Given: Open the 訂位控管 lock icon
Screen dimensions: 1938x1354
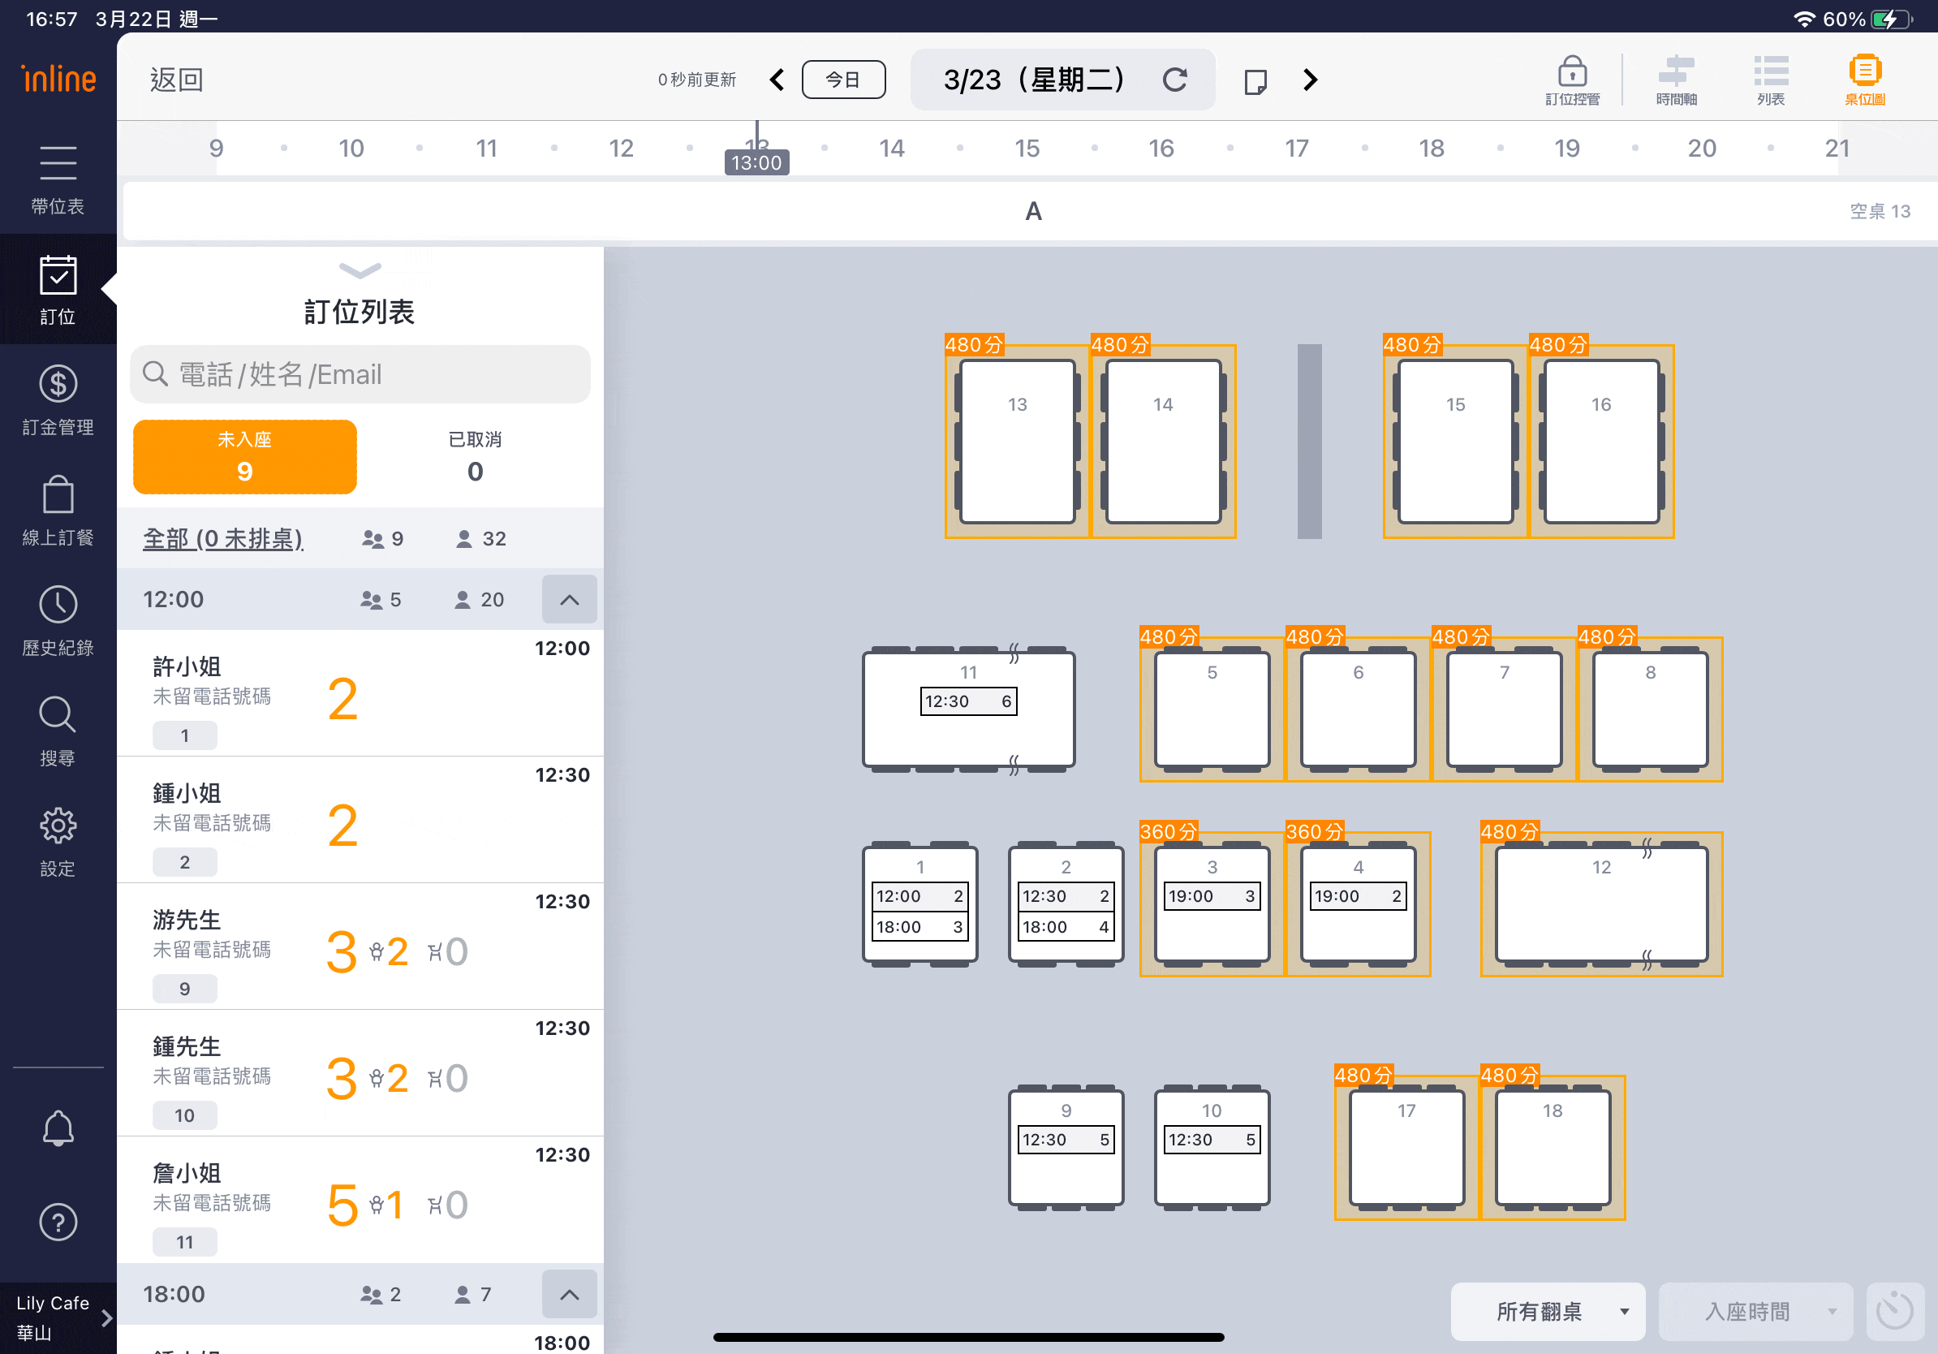Looking at the screenshot, I should (1572, 80).
